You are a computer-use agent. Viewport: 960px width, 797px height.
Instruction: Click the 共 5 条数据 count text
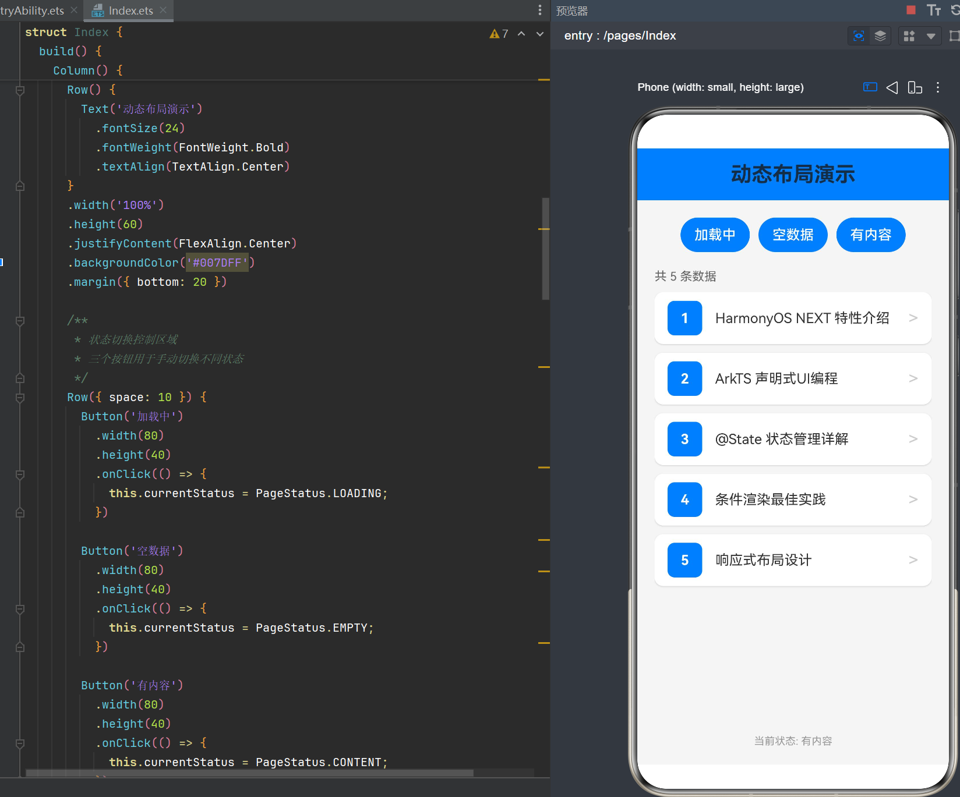coord(685,276)
